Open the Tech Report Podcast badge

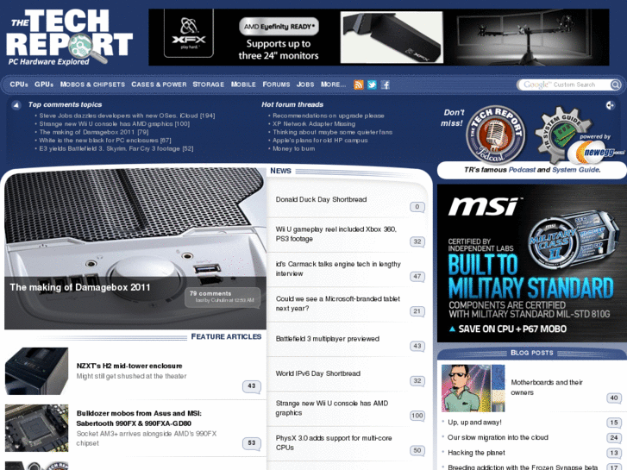pyautogui.click(x=496, y=135)
